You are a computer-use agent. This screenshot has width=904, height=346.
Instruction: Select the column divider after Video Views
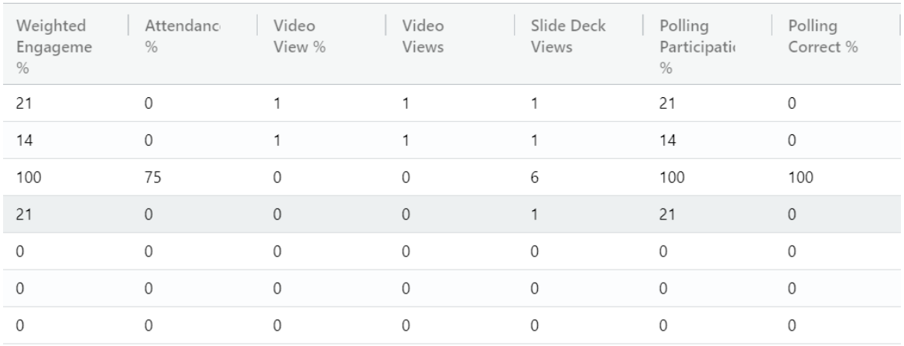pyautogui.click(x=515, y=25)
